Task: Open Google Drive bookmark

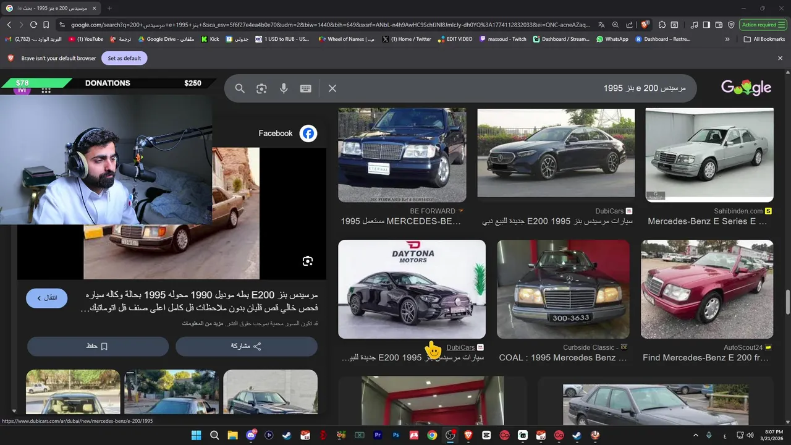Action: [x=166, y=39]
